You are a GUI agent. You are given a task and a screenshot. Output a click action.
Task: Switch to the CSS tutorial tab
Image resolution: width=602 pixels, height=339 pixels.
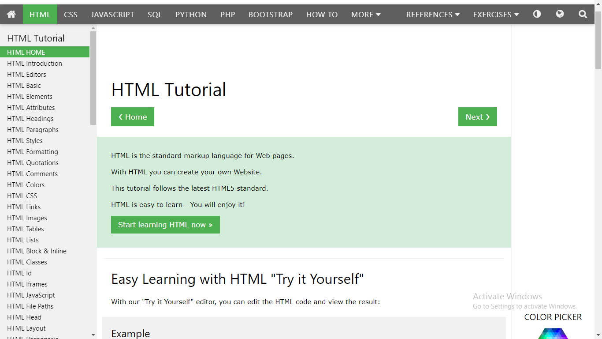(71, 14)
